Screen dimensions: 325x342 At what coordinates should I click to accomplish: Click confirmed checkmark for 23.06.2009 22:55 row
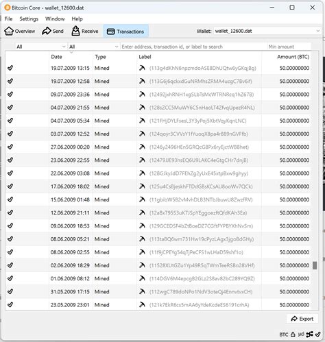click(x=10, y=160)
